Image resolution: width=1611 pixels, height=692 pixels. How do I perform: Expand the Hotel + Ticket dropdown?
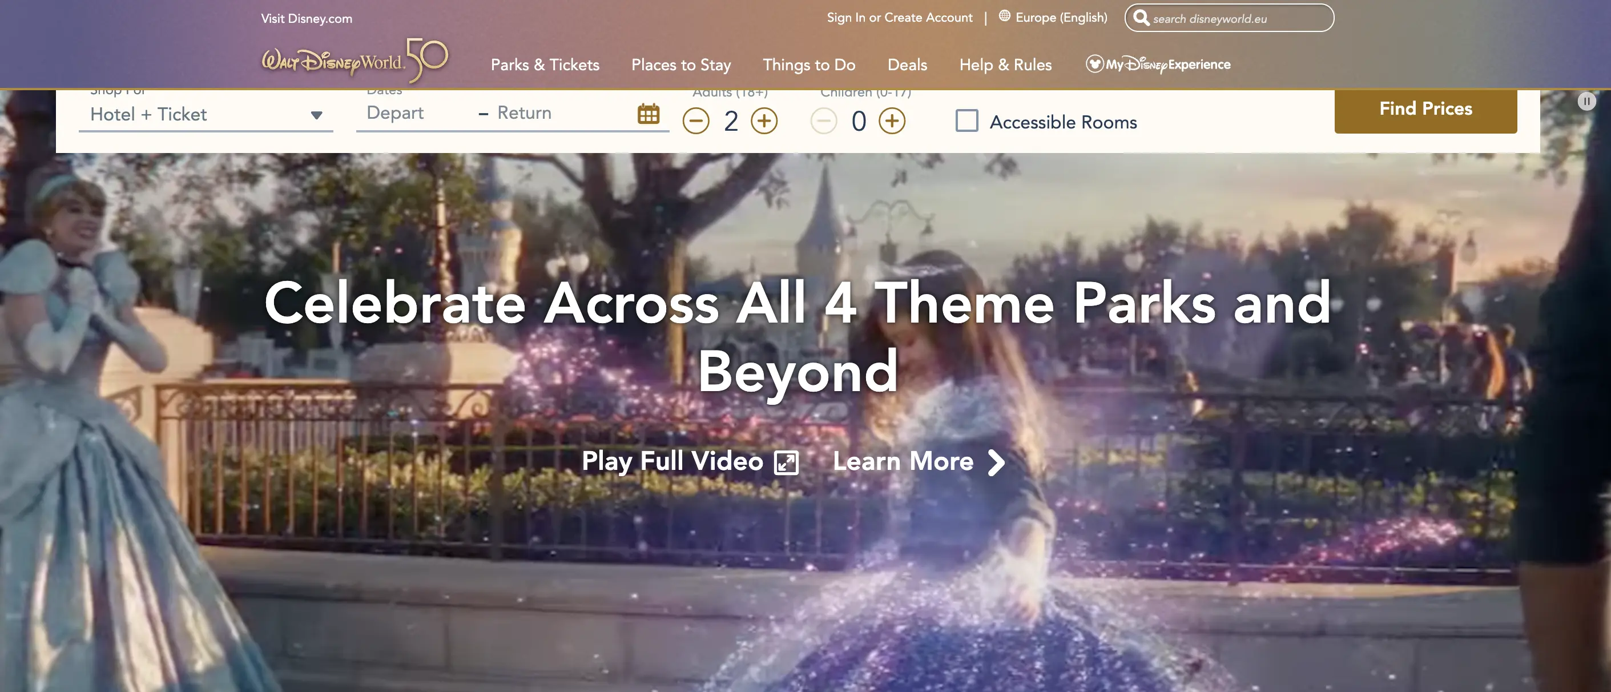[x=206, y=115]
